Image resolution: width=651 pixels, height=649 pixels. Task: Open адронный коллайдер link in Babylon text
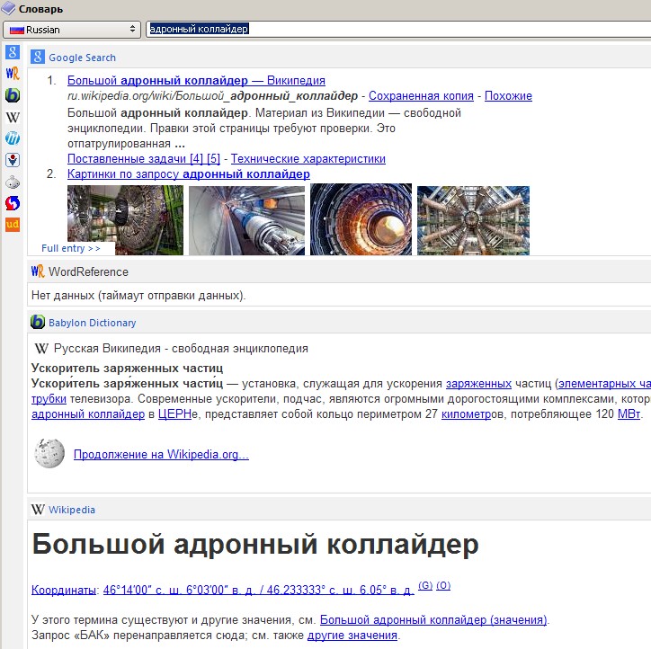(88, 413)
